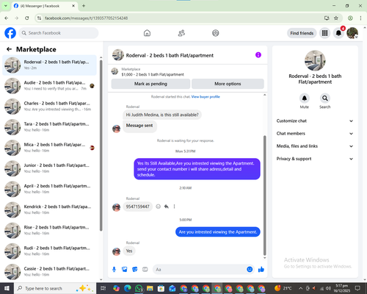Open View buyer profile link
This screenshot has height=294, width=367.
tap(206, 97)
